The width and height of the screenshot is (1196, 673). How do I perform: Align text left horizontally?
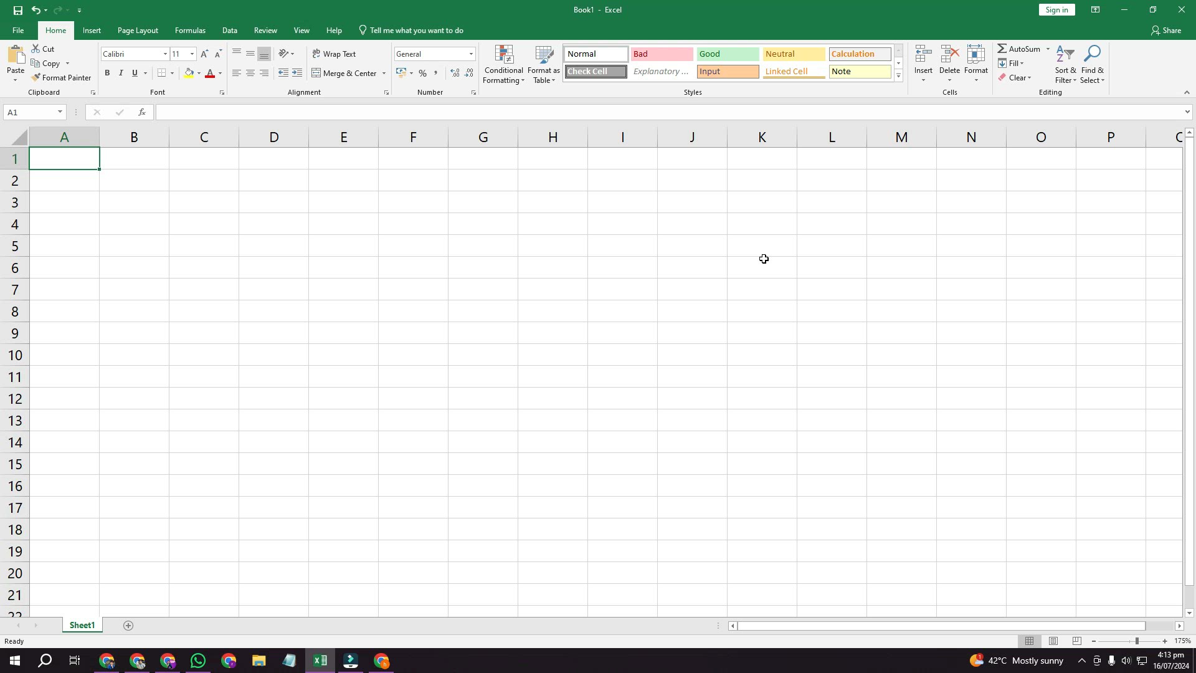237,74
